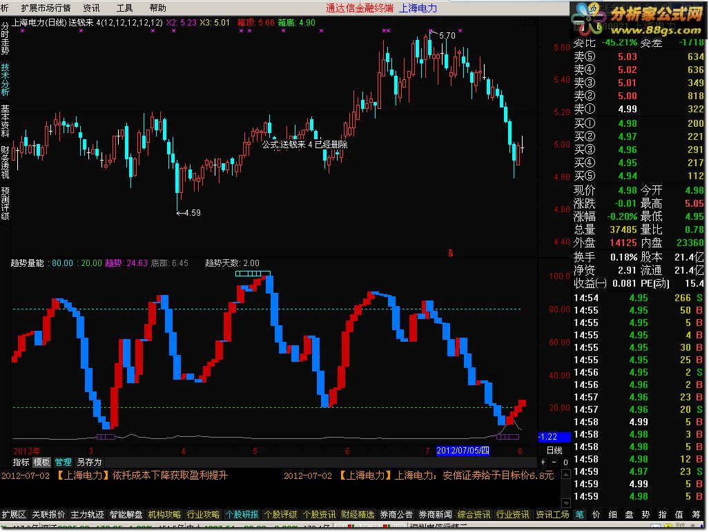Click the 5.70 high price label
The height and width of the screenshot is (532, 709).
(x=447, y=36)
